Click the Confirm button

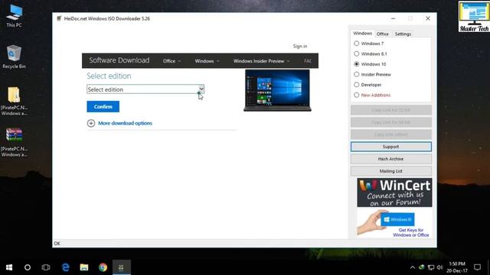tap(103, 107)
